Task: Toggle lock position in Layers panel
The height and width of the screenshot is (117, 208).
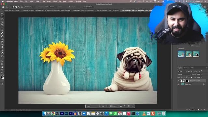Action: coord(187,77)
